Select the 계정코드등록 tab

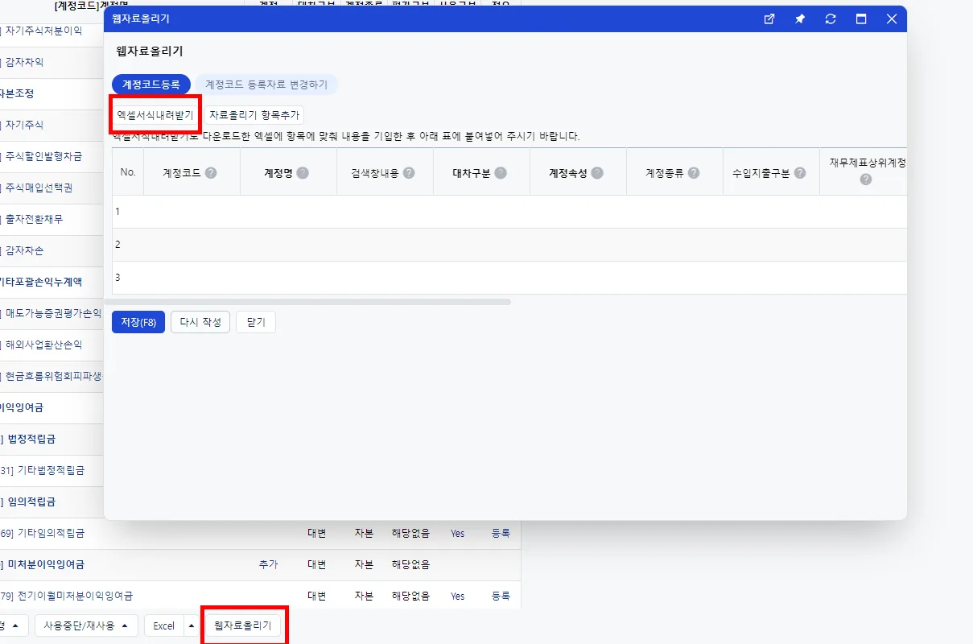(151, 84)
